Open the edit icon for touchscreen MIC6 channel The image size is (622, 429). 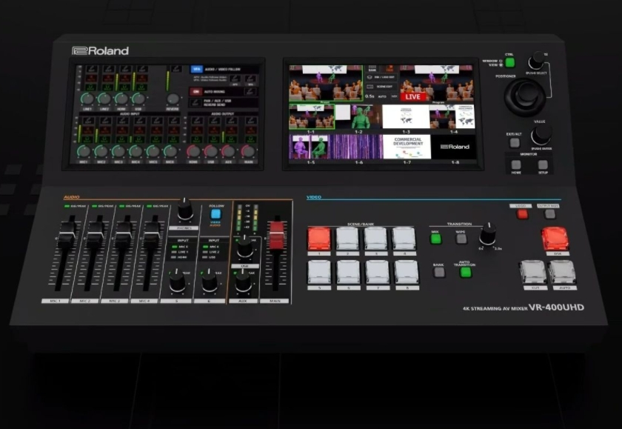pyautogui.click(x=174, y=120)
